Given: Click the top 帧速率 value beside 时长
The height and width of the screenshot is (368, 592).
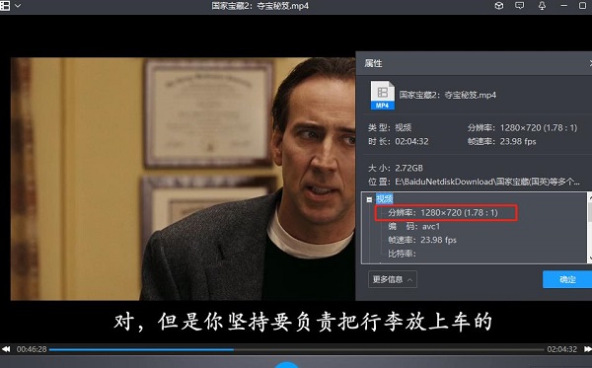Looking at the screenshot, I should click(x=518, y=141).
